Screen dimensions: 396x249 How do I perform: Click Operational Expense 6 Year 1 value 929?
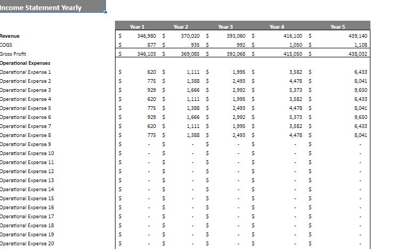pos(152,117)
